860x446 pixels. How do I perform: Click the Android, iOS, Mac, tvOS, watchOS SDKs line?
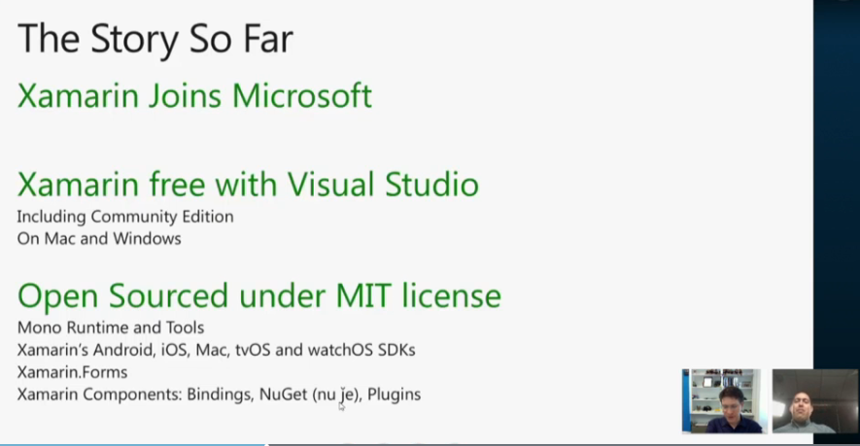(216, 350)
